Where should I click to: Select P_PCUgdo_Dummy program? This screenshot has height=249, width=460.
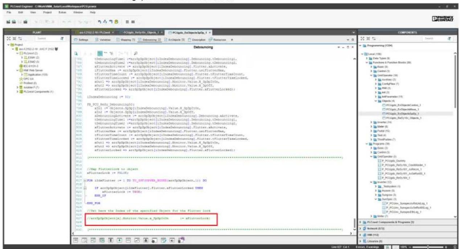(392, 161)
